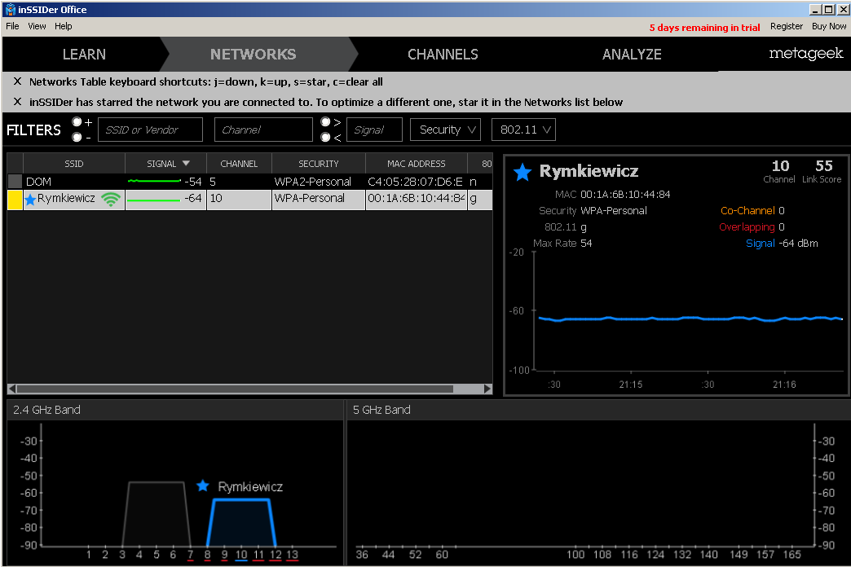Click the left arrow of horizontal scrollbar
Viewport: 851px width, 567px height.
[x=11, y=389]
